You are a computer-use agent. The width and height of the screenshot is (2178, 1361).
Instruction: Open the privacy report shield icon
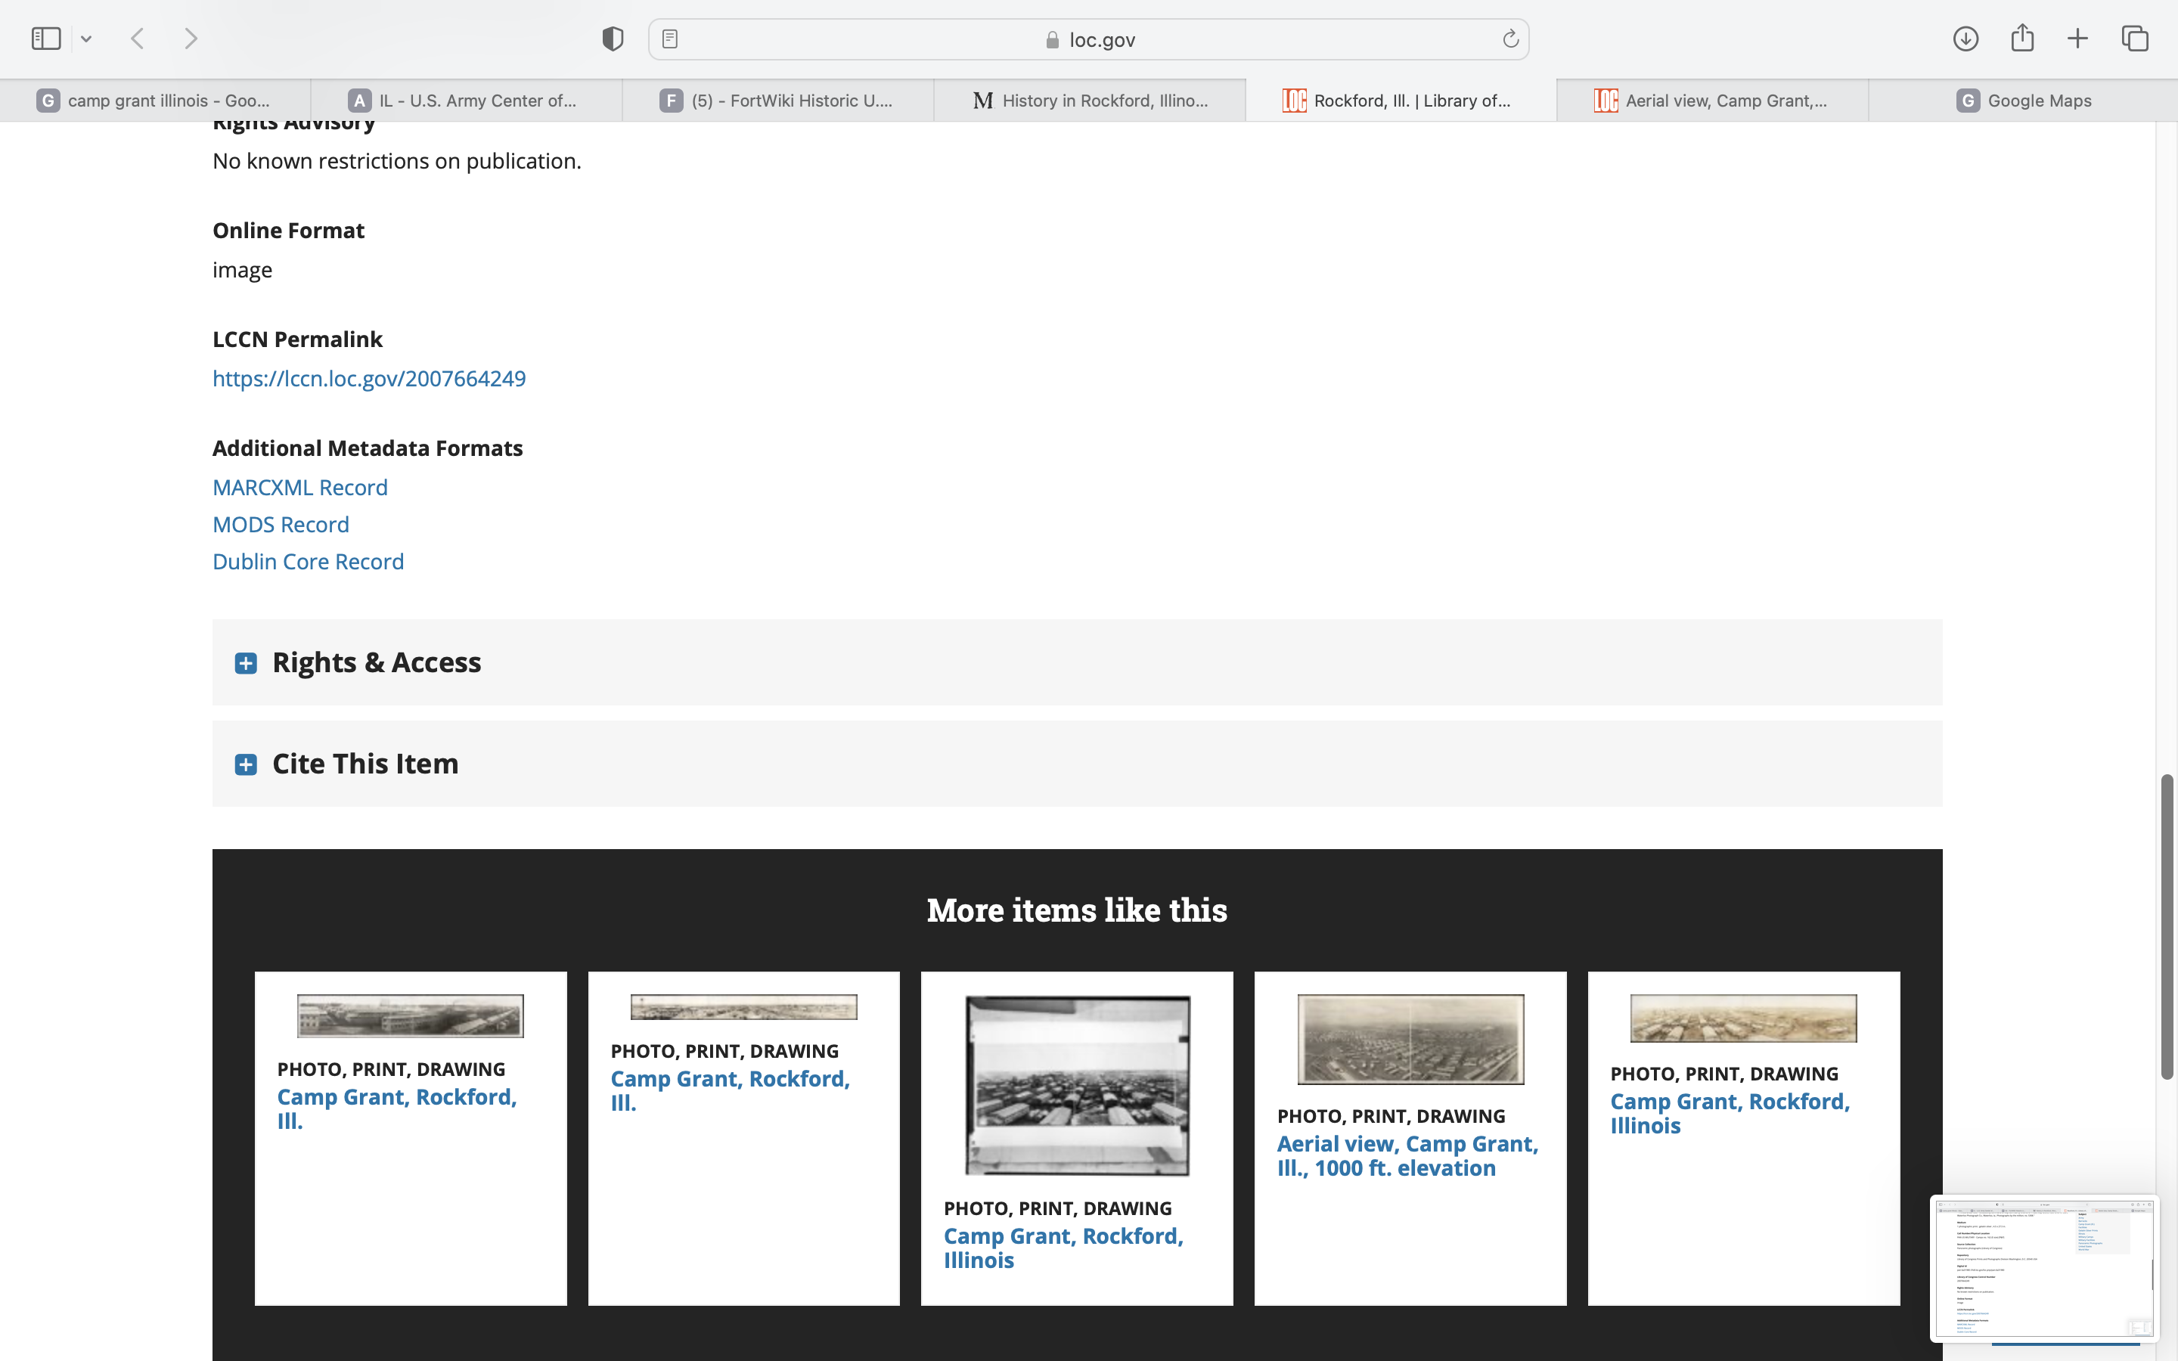(613, 39)
